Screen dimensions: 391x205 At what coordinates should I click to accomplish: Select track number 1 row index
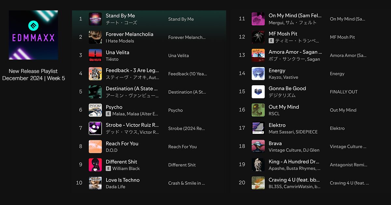(x=80, y=19)
